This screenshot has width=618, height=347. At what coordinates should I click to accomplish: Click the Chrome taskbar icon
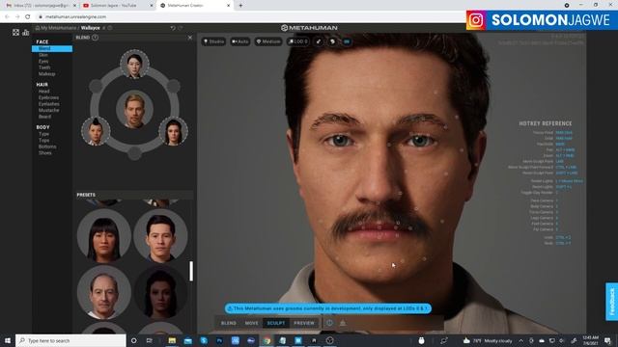[267, 340]
